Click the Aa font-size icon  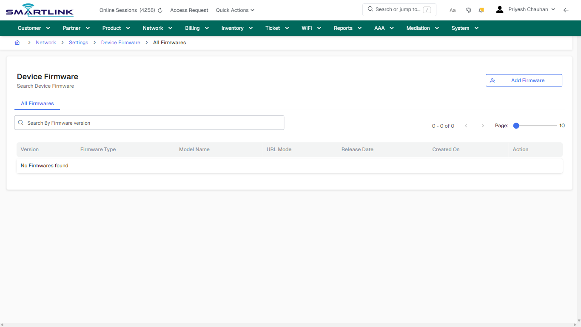pos(452,10)
